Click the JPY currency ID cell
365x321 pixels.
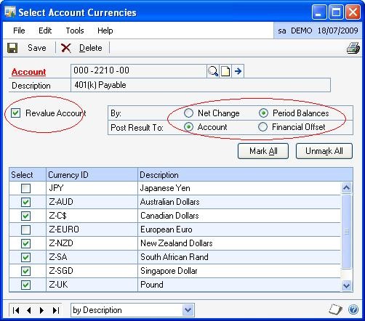point(92,188)
